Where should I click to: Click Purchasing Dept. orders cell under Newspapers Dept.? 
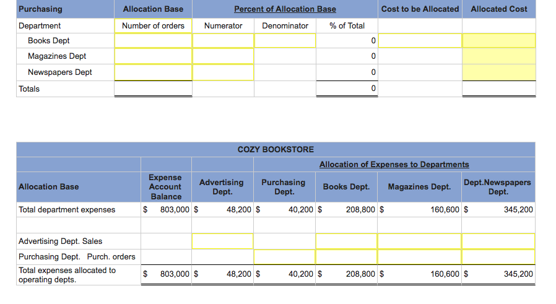498,257
